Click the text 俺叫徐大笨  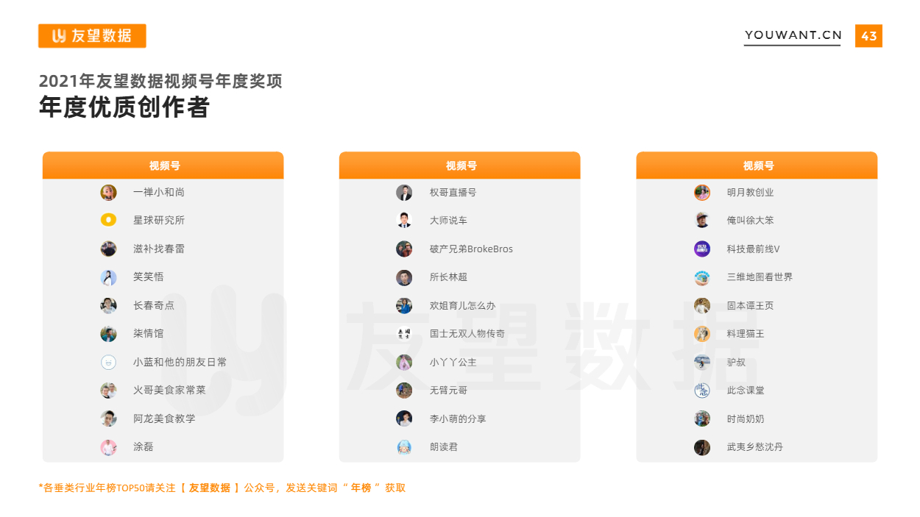751,221
